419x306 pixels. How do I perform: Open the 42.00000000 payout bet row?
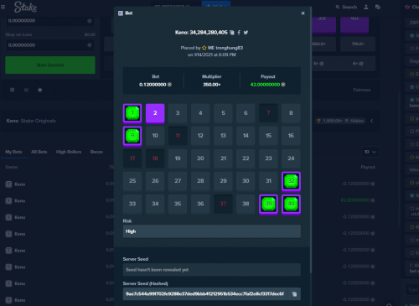coord(190,200)
